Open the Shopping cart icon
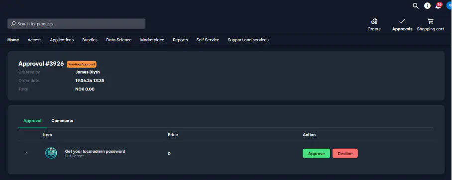This screenshot has width=452, height=180. [x=431, y=21]
